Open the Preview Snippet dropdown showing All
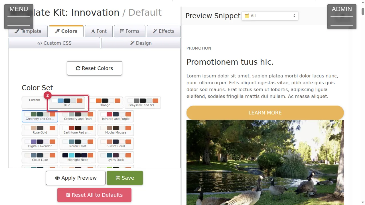This screenshot has width=365, height=205. (x=270, y=16)
